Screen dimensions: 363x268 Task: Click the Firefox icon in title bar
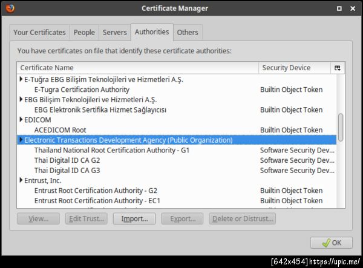[9, 8]
